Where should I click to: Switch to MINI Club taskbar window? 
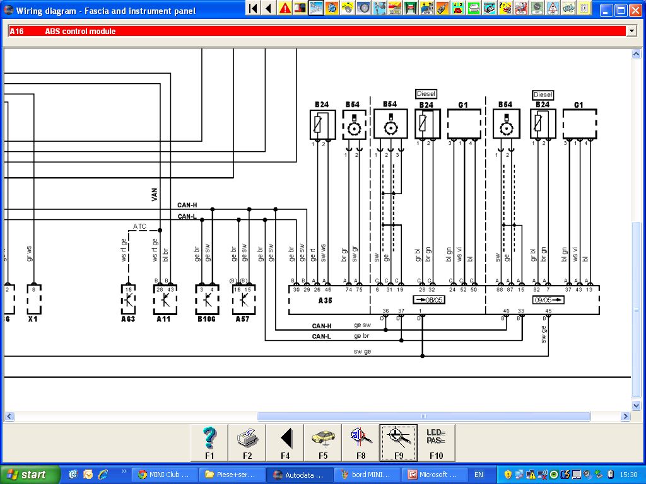click(165, 475)
